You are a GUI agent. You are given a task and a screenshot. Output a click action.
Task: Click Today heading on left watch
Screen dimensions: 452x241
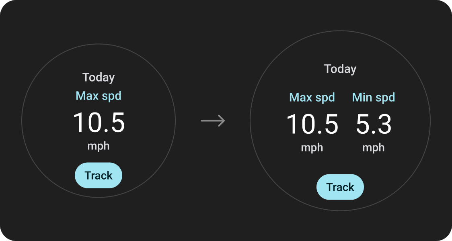(99, 77)
